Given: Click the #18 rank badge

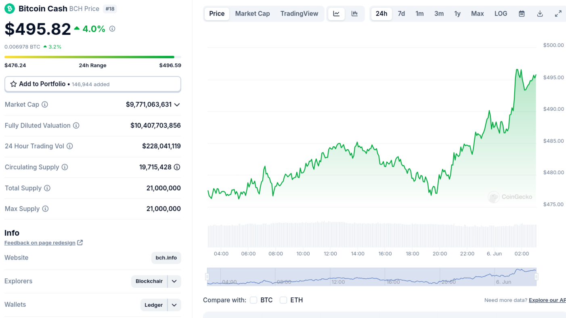Looking at the screenshot, I should pyautogui.click(x=110, y=8).
